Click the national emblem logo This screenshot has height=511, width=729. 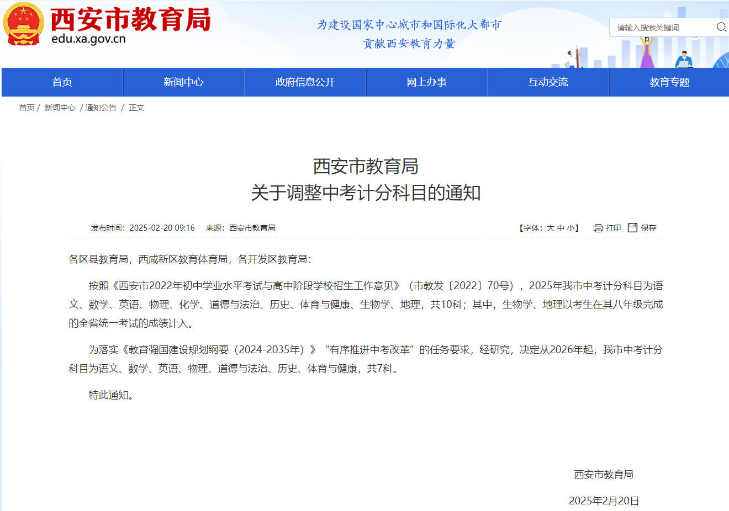click(x=23, y=24)
